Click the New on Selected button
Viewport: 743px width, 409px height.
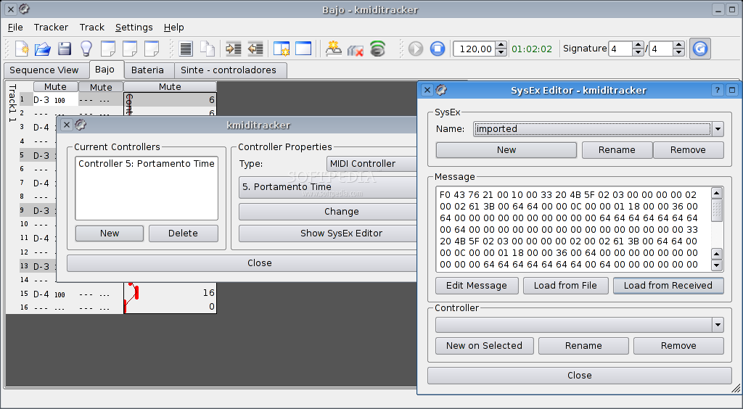(x=484, y=346)
